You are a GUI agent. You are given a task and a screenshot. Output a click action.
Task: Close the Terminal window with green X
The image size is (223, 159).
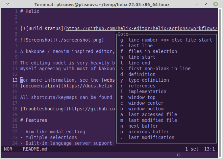tap(215, 4)
